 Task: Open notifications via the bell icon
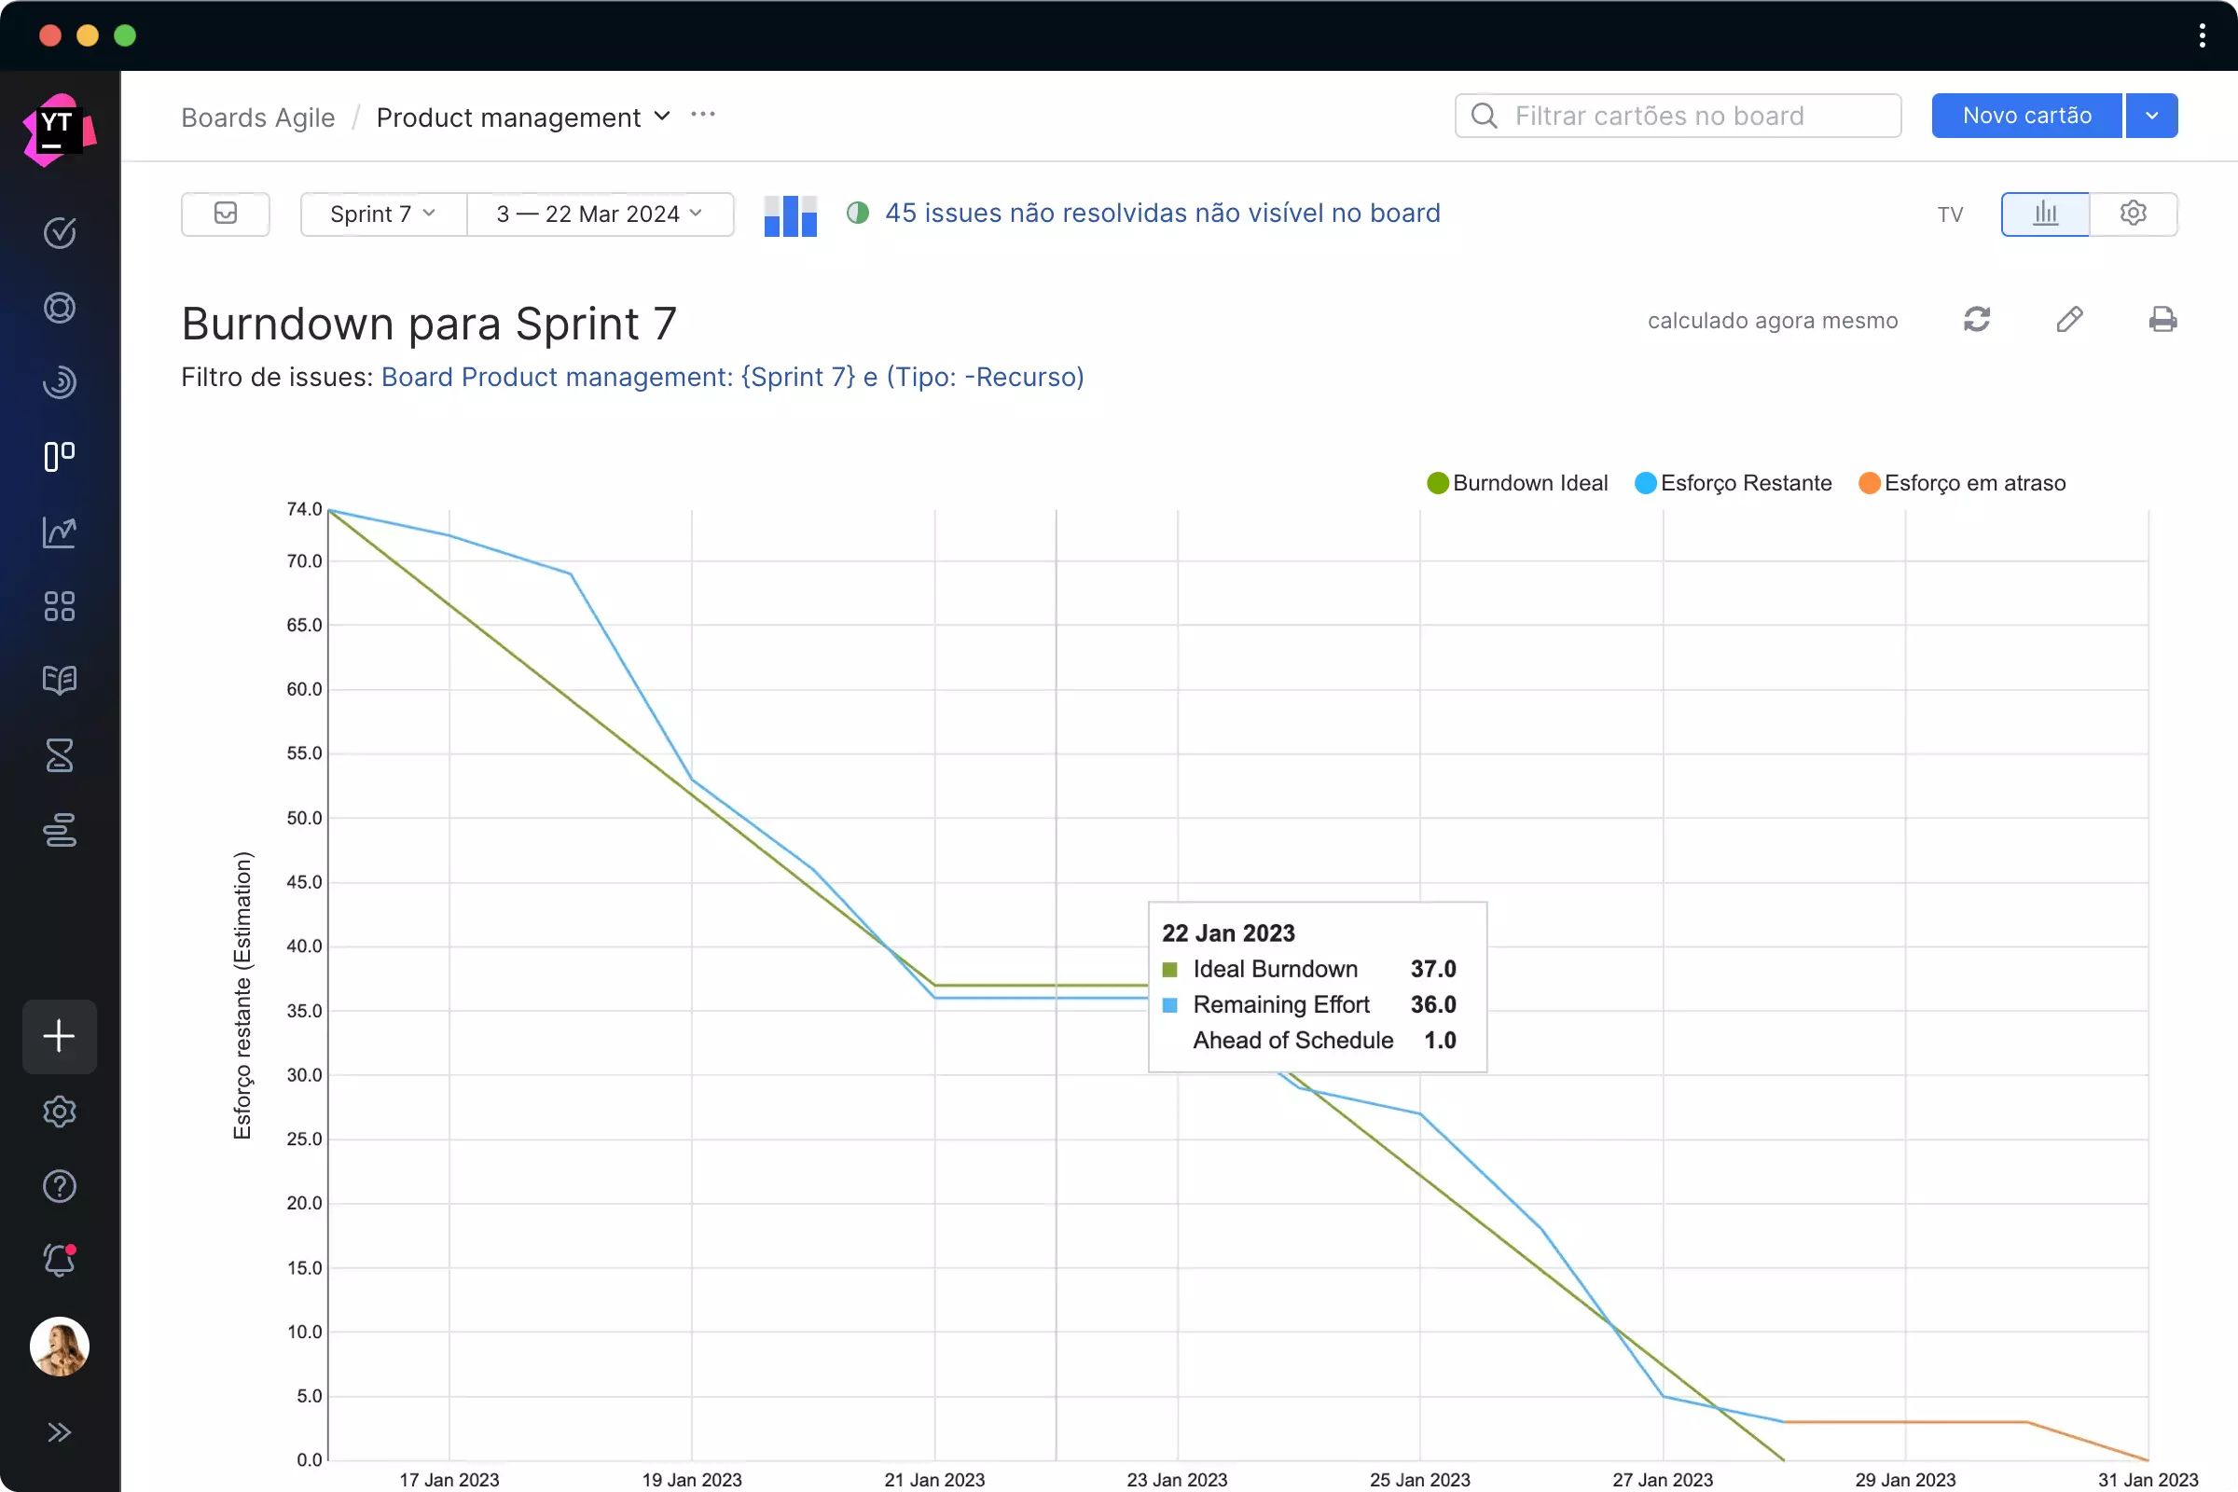coord(60,1261)
